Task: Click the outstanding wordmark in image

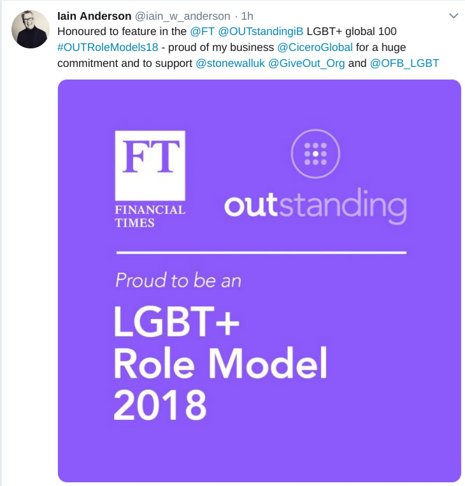Action: click(315, 205)
